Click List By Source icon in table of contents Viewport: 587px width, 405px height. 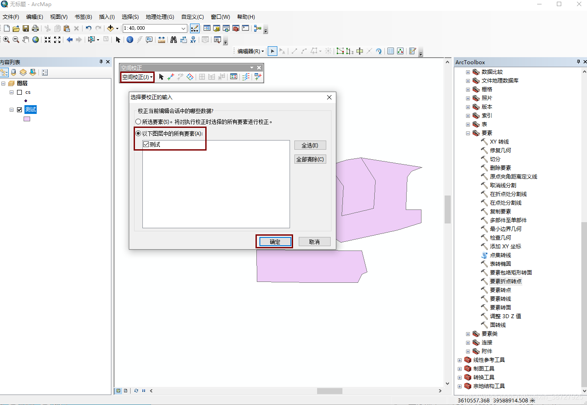(x=14, y=72)
